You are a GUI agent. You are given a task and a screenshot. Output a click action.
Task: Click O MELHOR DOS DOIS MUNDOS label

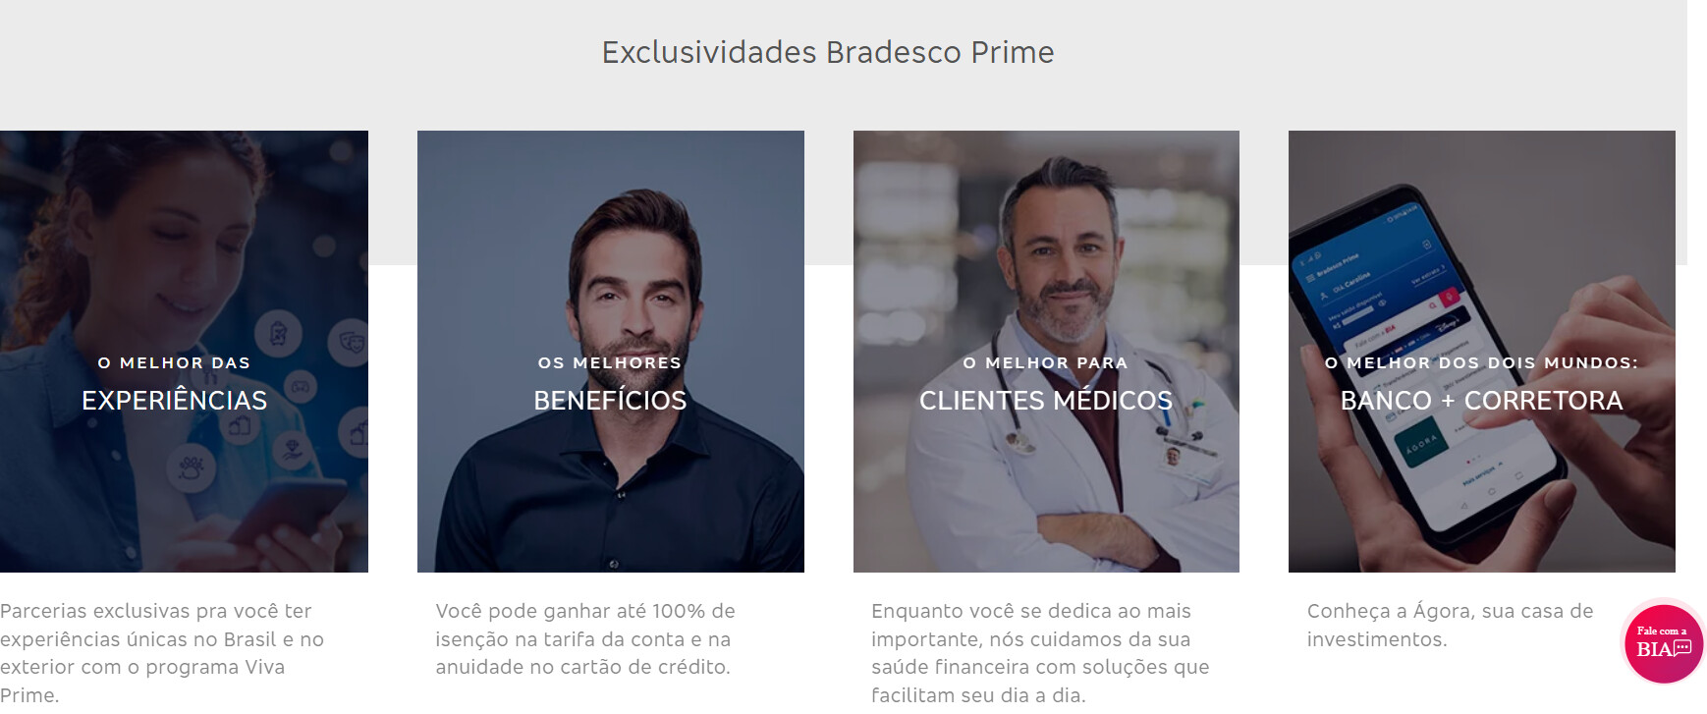coord(1481,363)
